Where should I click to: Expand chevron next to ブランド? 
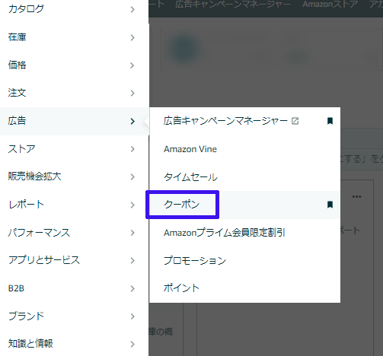(132, 316)
